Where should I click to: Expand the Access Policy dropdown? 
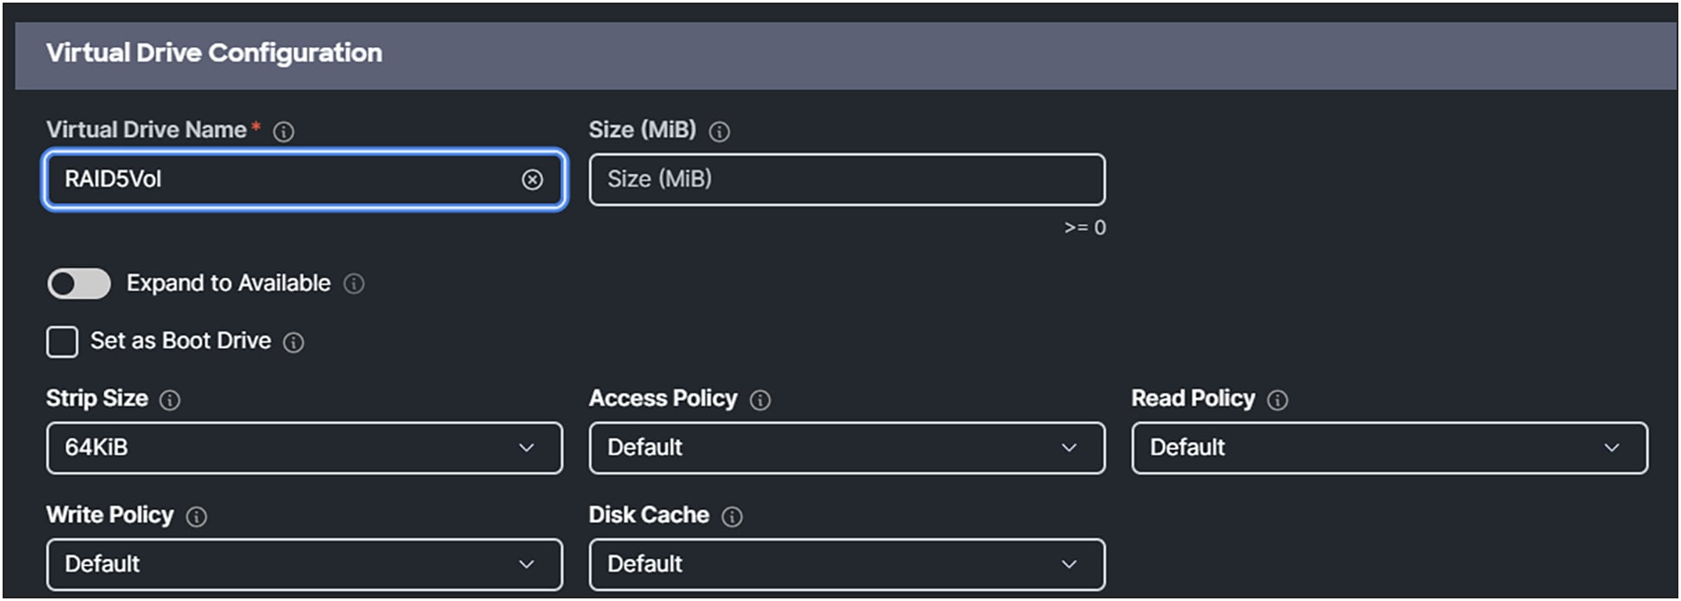(x=847, y=448)
